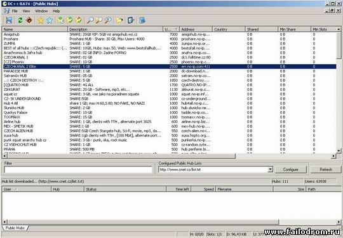This screenshot has width=343, height=238.
Task: Select the punk squat anarchy hub cz row
Action: tap(169, 140)
